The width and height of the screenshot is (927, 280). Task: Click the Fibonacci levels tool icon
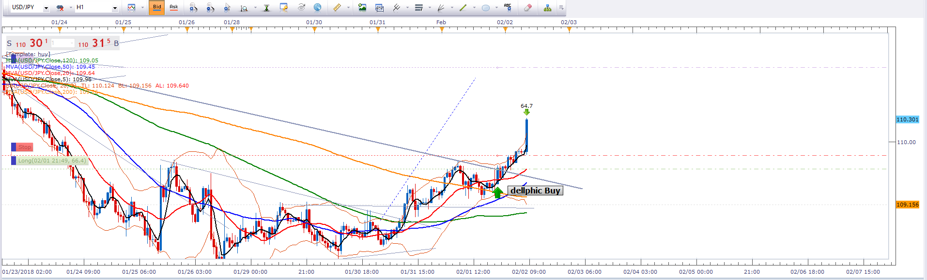tap(419, 7)
